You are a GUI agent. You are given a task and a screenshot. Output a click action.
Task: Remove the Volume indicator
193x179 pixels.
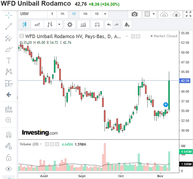(x=57, y=144)
